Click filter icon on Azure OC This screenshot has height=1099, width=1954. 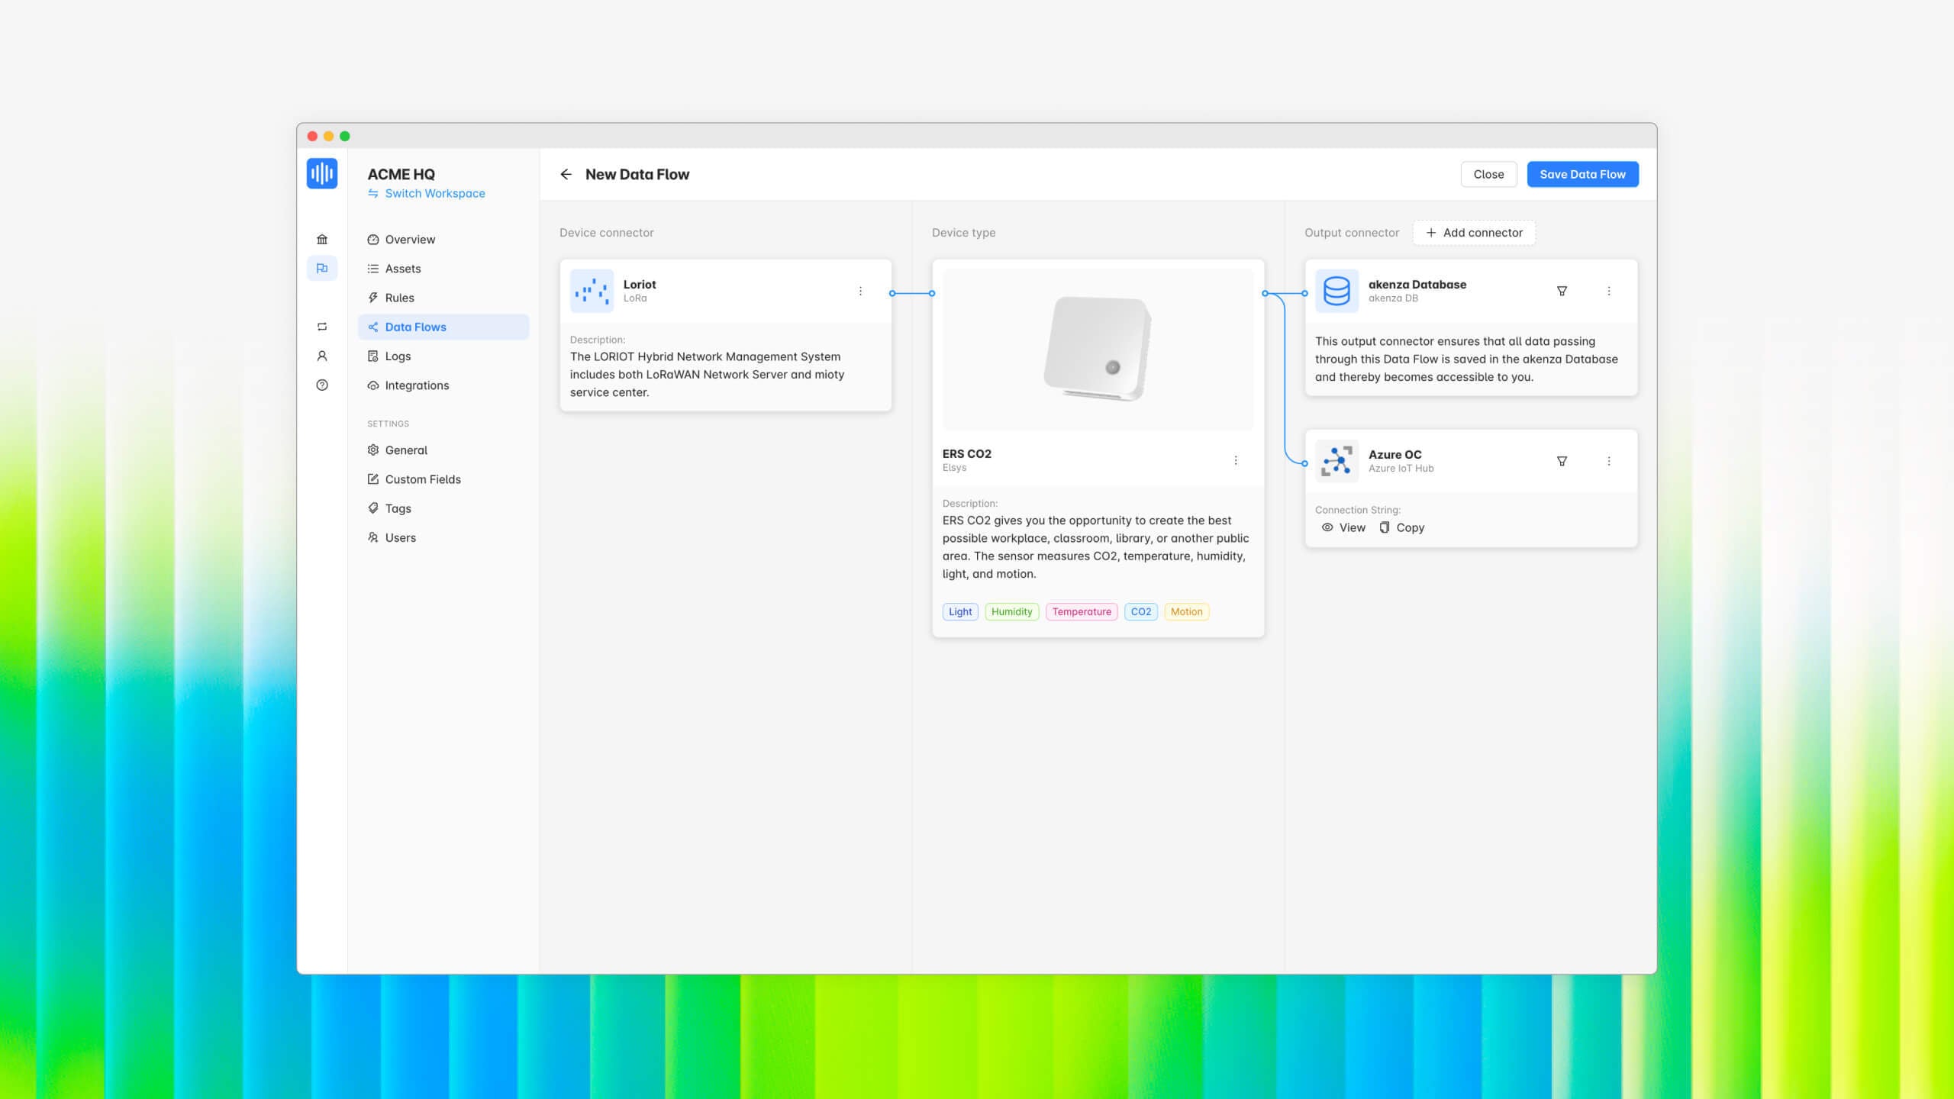tap(1562, 461)
